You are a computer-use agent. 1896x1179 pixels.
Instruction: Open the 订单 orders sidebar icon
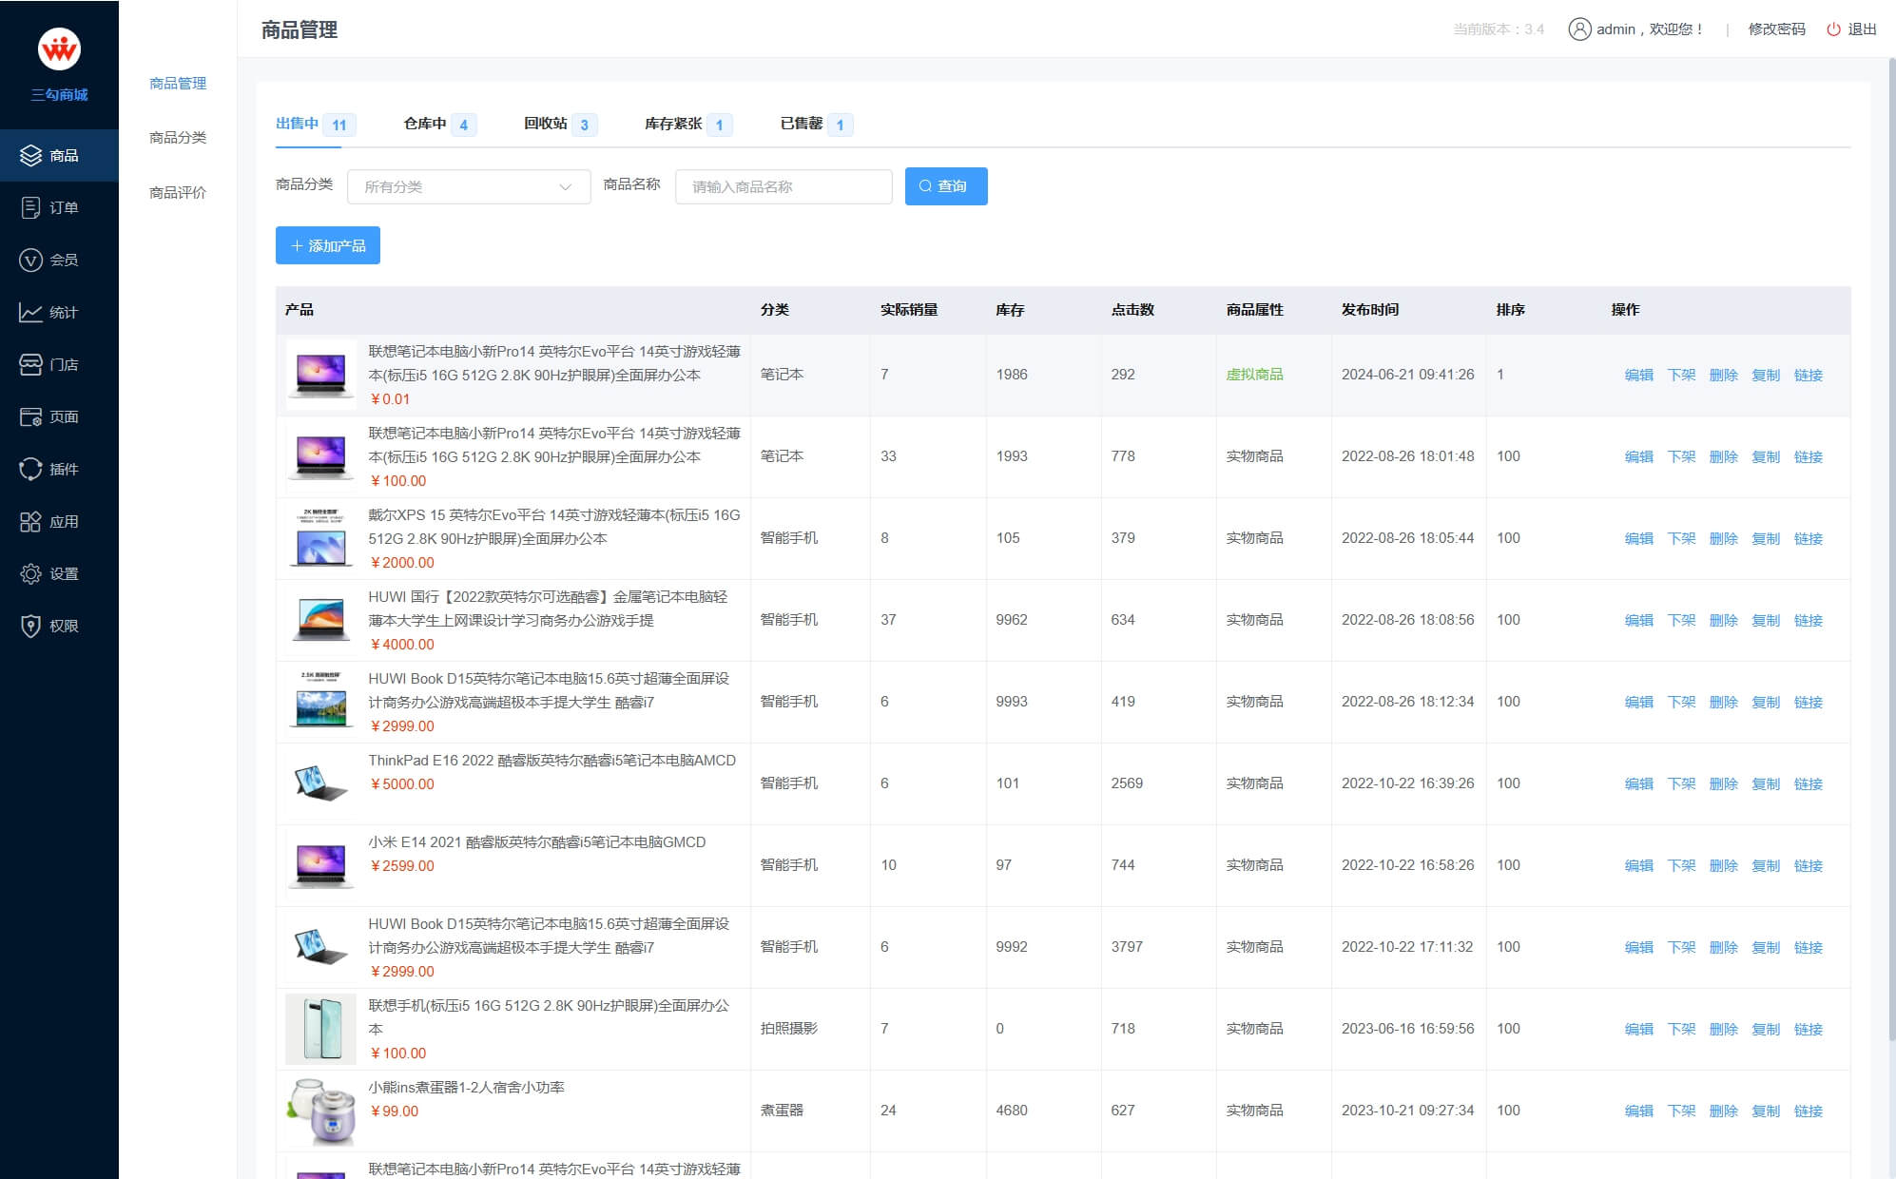click(30, 207)
